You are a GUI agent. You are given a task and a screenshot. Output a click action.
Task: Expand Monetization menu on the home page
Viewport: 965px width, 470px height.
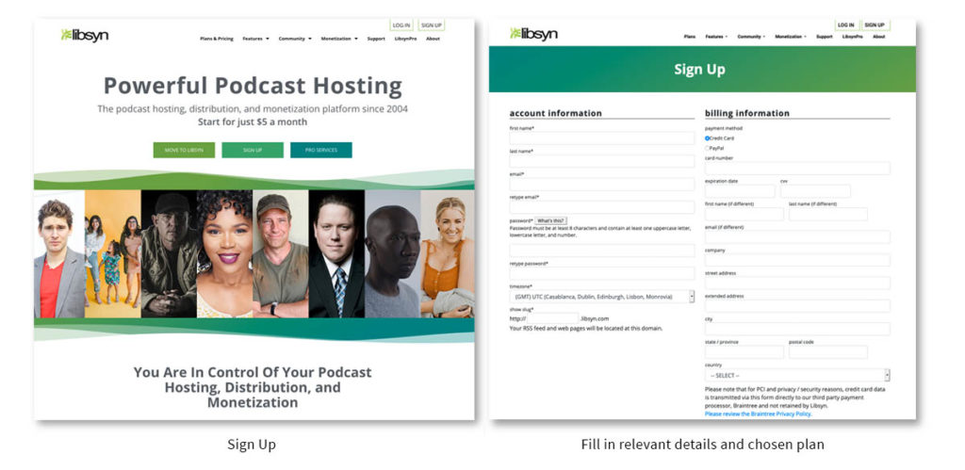click(339, 39)
